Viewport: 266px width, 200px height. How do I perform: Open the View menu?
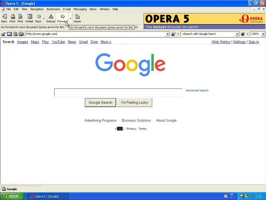(x=24, y=9)
